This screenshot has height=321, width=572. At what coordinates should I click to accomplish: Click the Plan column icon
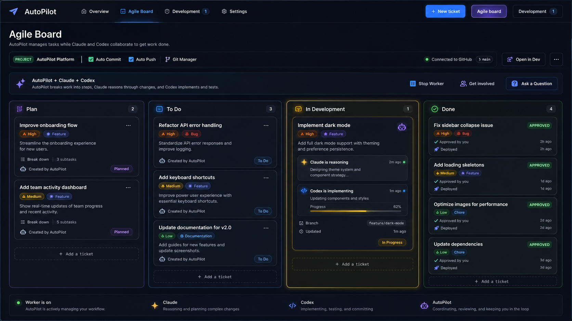pos(19,109)
